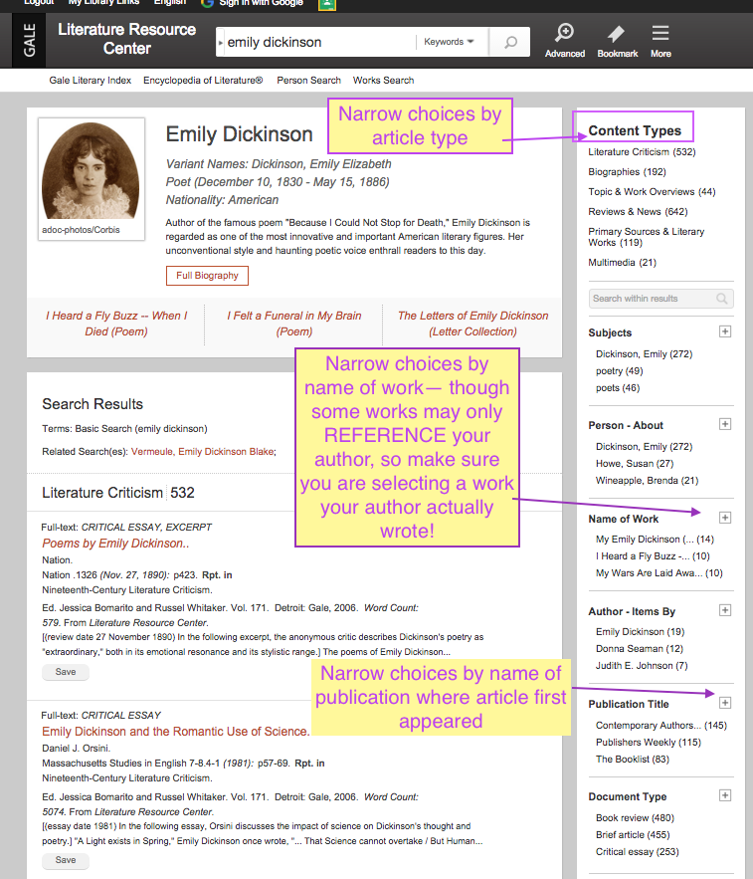This screenshot has width=753, height=879.
Task: Expand the Subjects filter
Action: pyautogui.click(x=725, y=331)
